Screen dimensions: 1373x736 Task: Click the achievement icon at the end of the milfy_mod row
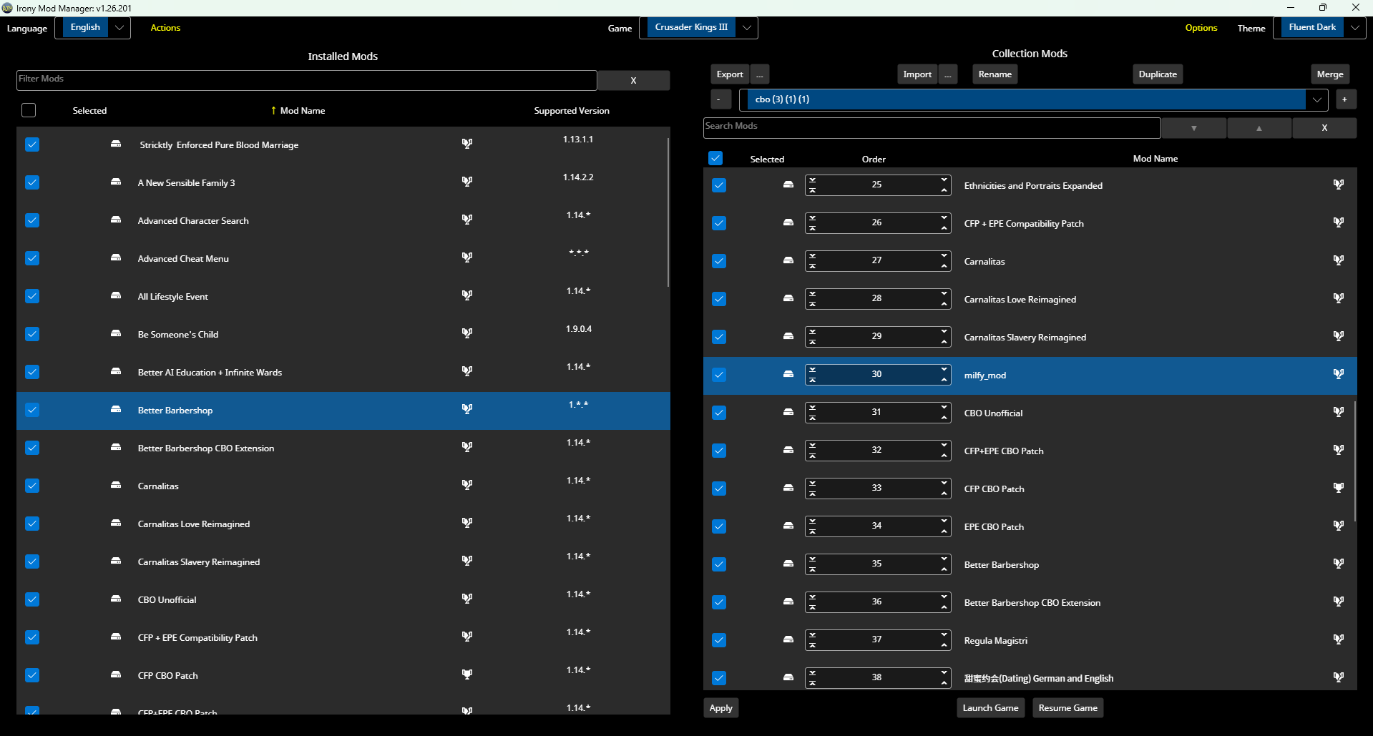[x=1339, y=374]
